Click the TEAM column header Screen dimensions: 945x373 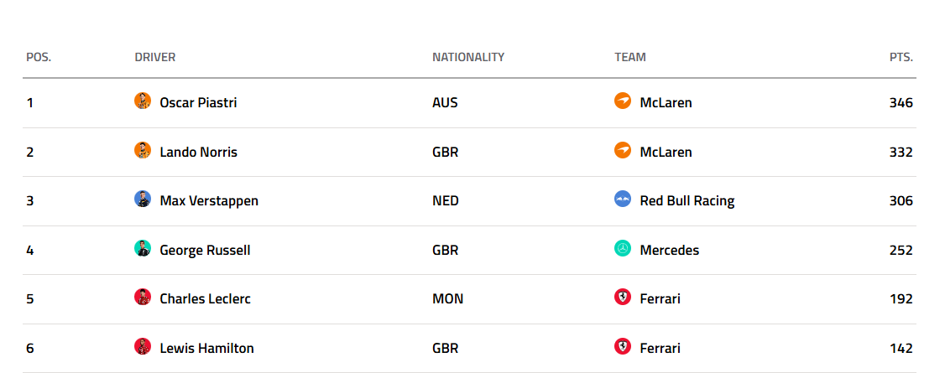coord(630,58)
